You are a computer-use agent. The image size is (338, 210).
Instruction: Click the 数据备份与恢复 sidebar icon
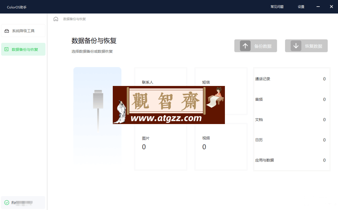pos(7,49)
